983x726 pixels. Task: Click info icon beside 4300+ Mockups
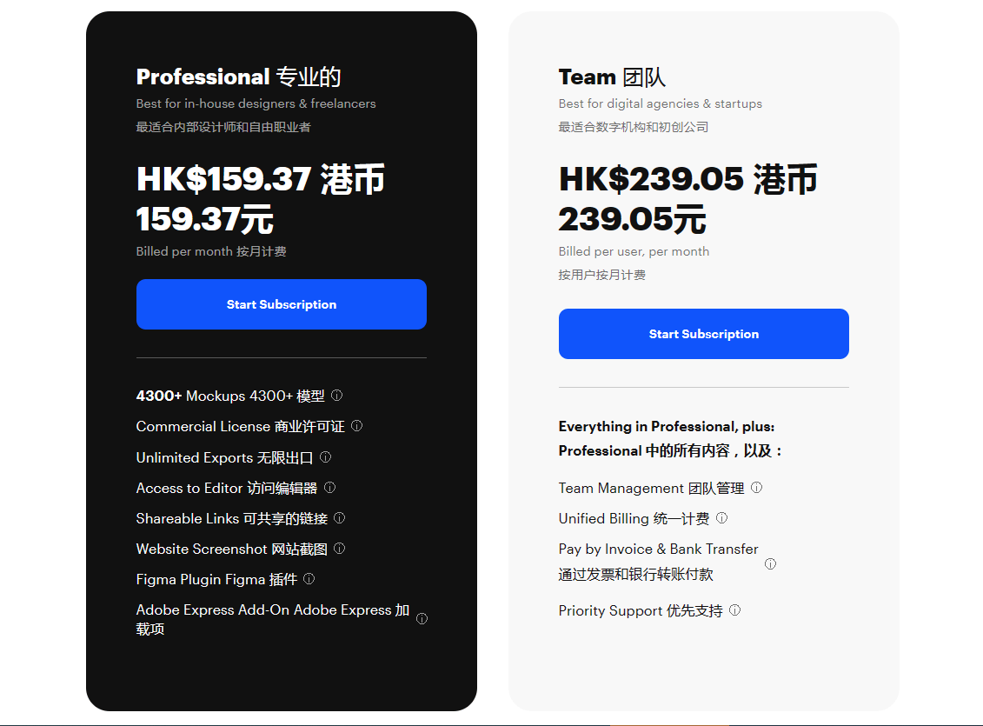(336, 396)
